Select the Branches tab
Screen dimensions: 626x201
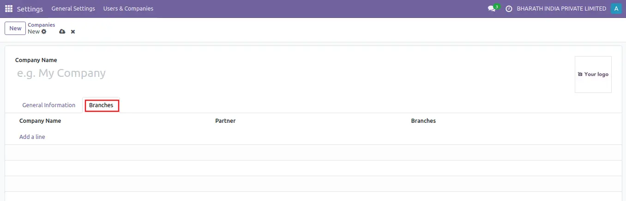click(101, 105)
